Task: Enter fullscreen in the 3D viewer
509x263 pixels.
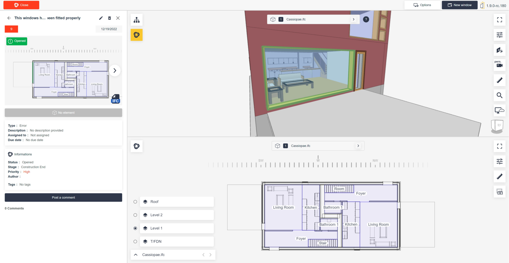Action: 499,20
